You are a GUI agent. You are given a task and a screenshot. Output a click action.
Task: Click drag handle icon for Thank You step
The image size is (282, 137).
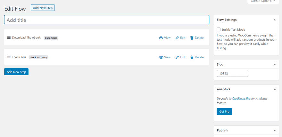pyautogui.click(x=9, y=57)
